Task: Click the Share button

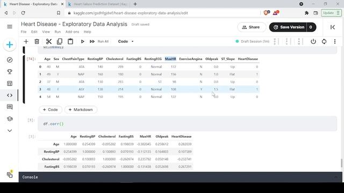Action: [252, 27]
